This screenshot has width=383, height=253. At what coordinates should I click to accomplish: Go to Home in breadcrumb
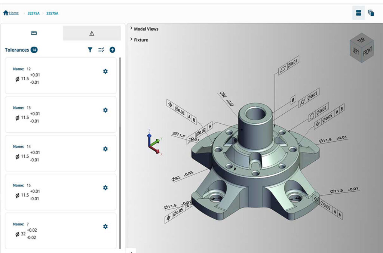pyautogui.click(x=13, y=13)
